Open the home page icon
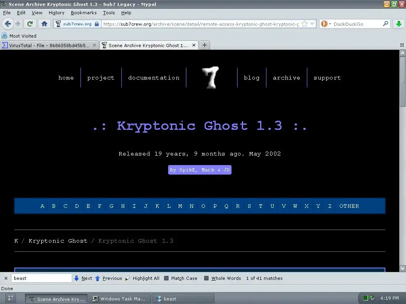406x304 pixels. [x=44, y=24]
